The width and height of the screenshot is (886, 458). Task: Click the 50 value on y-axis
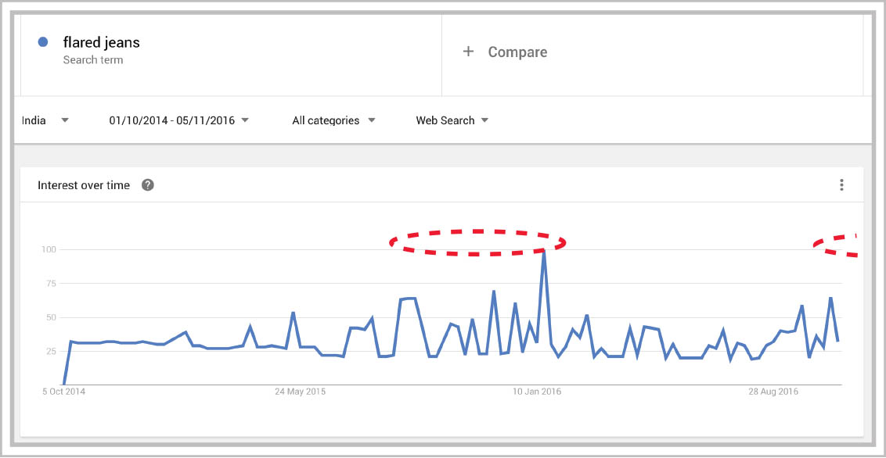click(51, 317)
